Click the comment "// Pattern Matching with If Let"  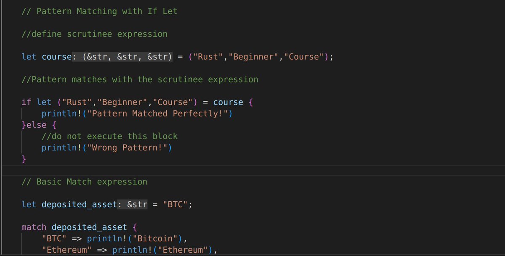click(x=99, y=11)
